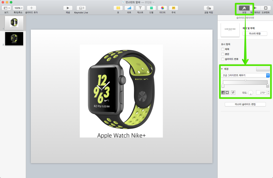Select the left gradient color stop

coord(223,86)
